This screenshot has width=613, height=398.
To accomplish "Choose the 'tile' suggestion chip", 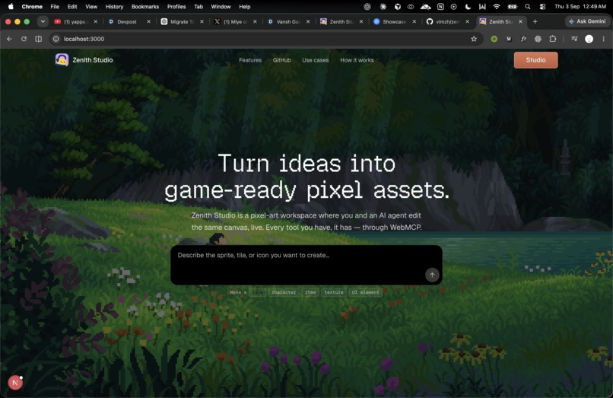I will pos(257,292).
